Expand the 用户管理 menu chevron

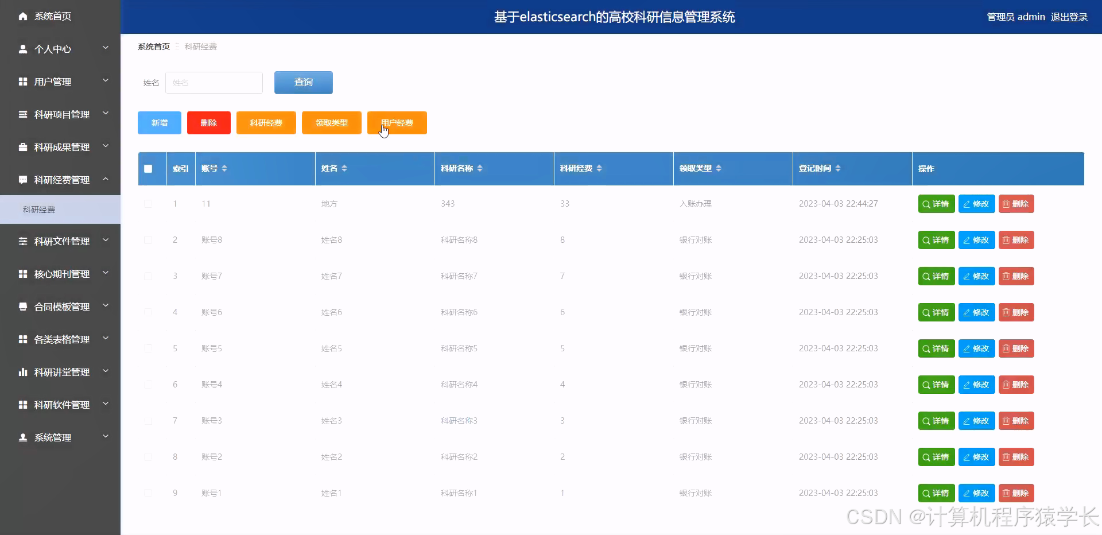[106, 81]
